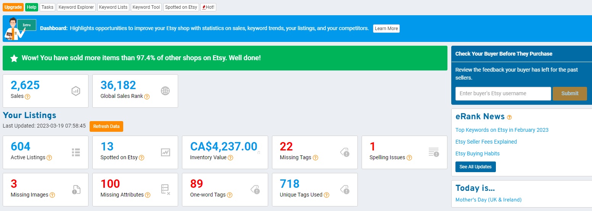This screenshot has width=592, height=211.
Task: Open help tooltip next to Global Sales Rank
Action: 147,97
